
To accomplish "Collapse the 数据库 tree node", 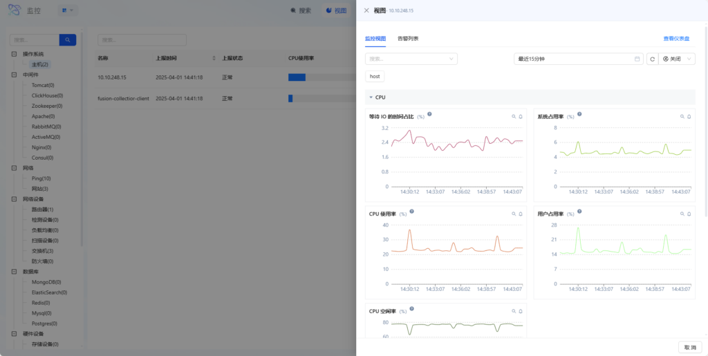I will coord(14,272).
